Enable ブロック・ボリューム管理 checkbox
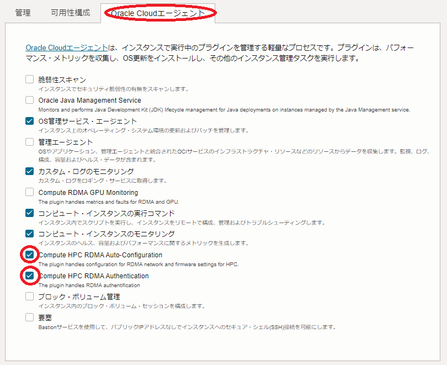The image size is (447, 365). 29,297
